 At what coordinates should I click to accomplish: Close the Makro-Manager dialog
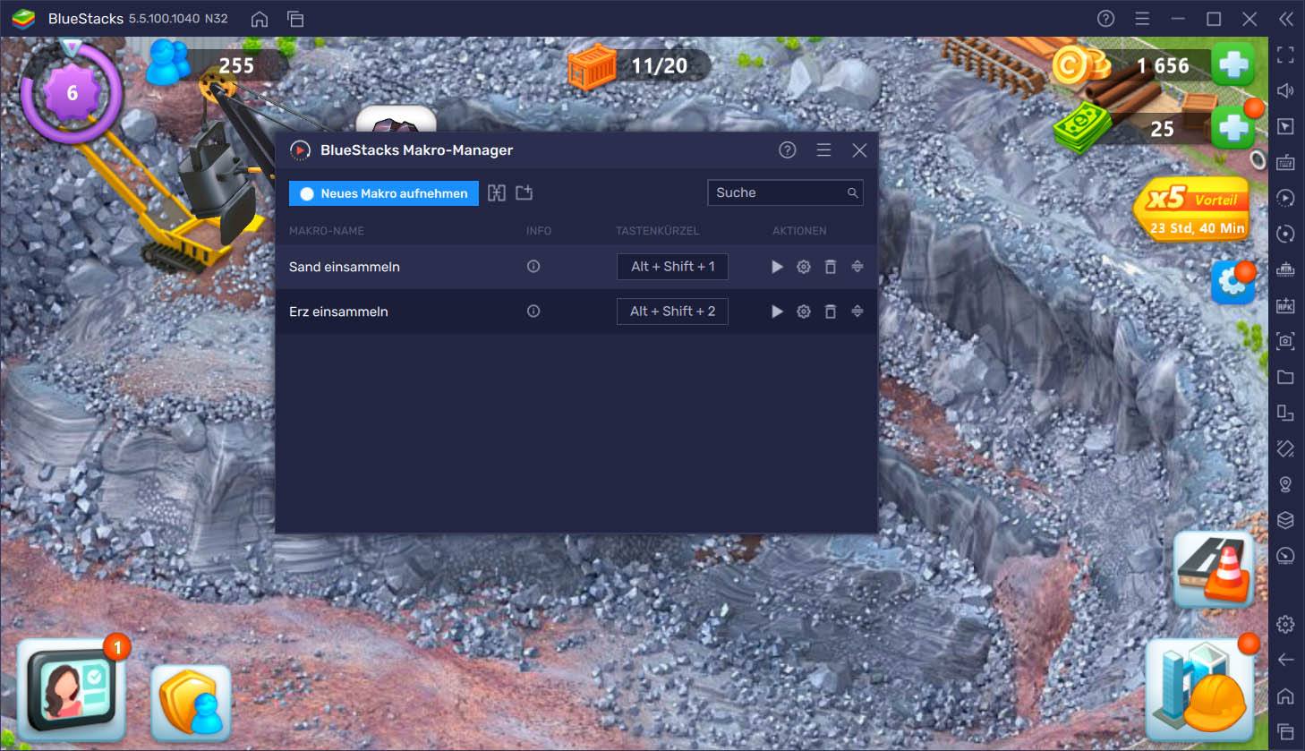(859, 150)
